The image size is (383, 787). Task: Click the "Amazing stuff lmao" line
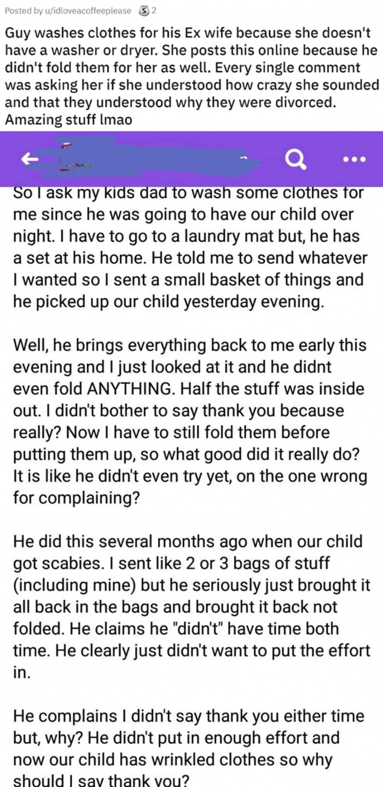click(68, 120)
